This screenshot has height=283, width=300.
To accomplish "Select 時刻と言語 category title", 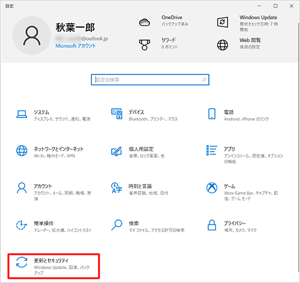I will point(140,186).
